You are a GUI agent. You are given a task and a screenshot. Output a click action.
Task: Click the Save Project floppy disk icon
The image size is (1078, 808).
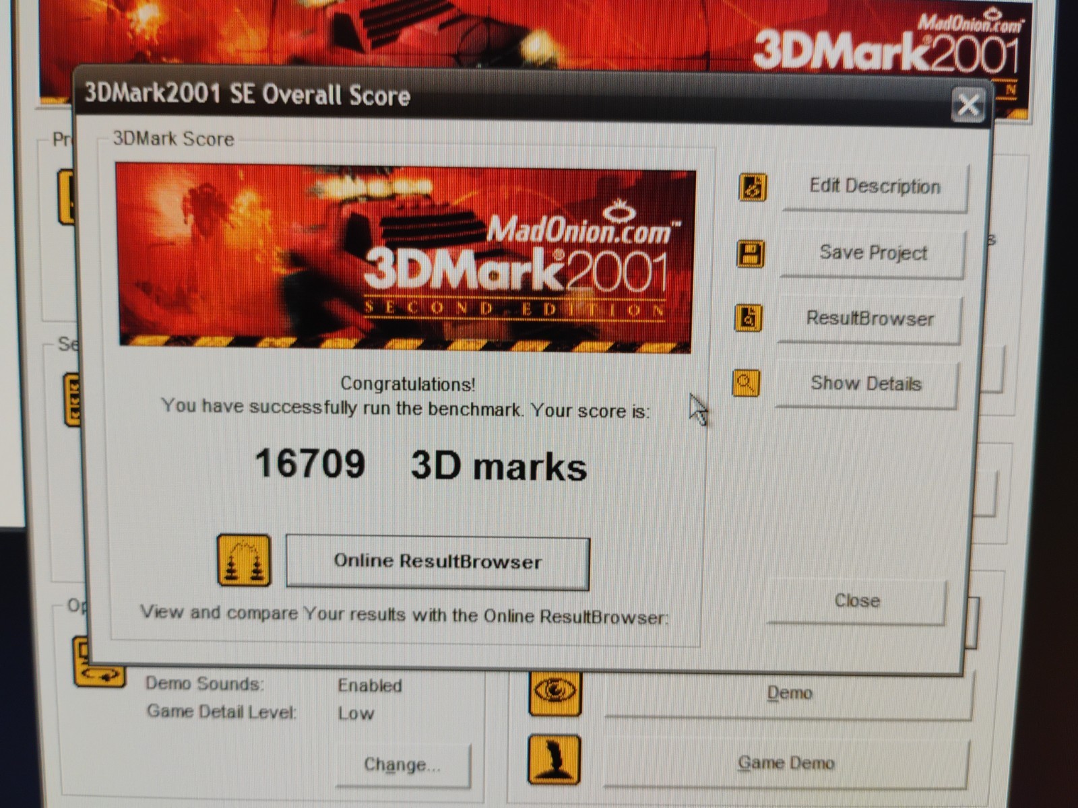751,254
